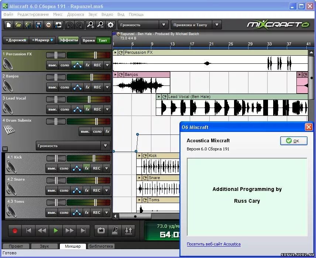Arm REC on the Banjos track

[97, 87]
